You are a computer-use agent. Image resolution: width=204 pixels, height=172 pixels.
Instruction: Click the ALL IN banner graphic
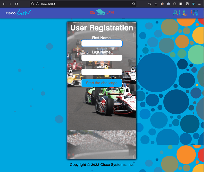(x=185, y=13)
